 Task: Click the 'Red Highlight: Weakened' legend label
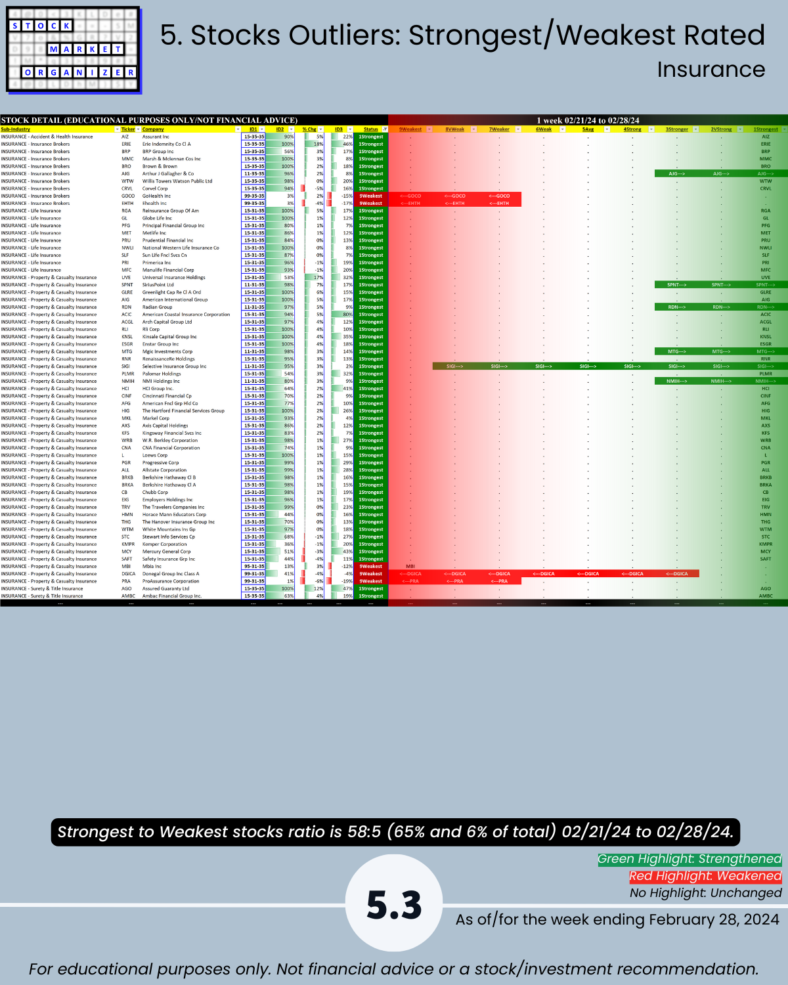click(705, 876)
